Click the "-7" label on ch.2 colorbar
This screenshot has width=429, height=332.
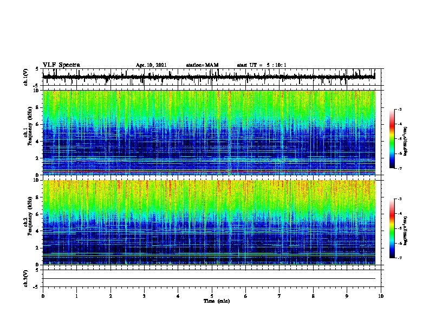(x=400, y=258)
